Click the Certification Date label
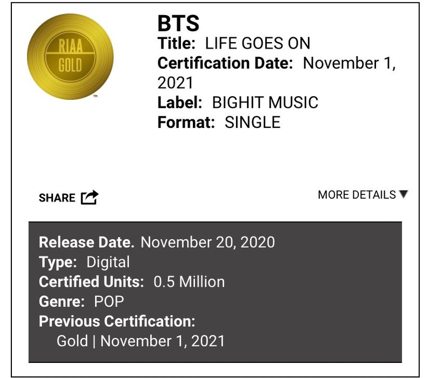 pos(225,63)
